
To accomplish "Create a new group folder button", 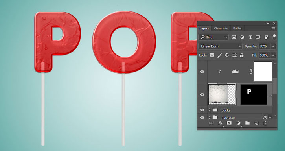I will pos(247,123).
